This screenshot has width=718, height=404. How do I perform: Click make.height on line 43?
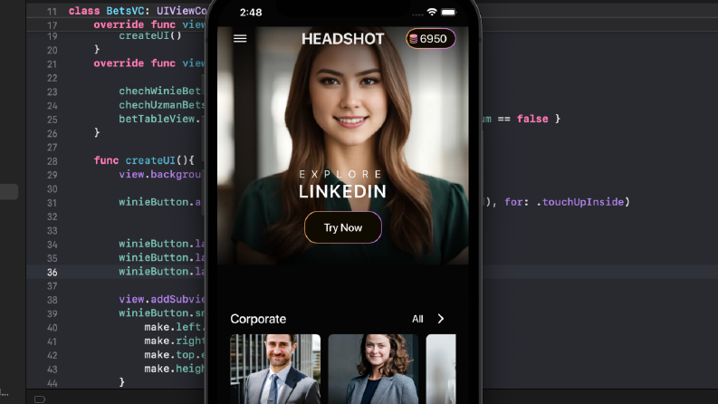tap(174, 369)
